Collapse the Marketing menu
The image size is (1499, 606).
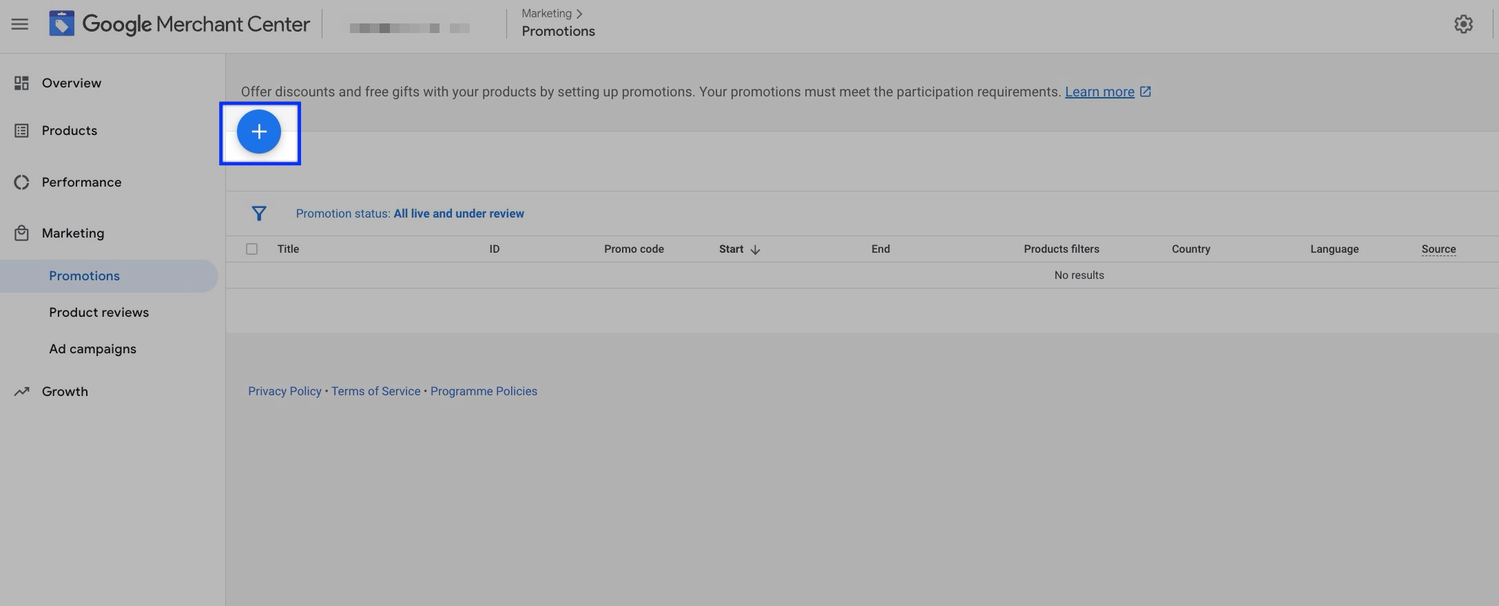coord(73,233)
